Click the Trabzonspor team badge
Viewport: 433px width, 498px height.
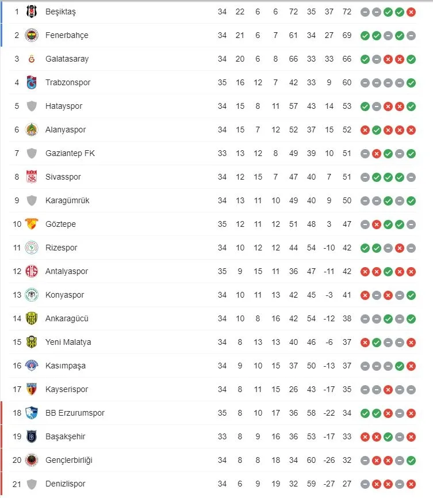point(32,82)
